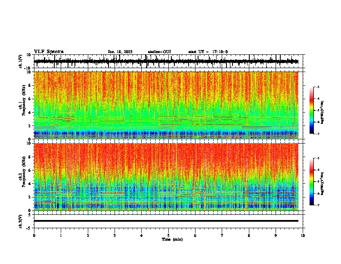Click the "-3" label on ch.1 colorbar

[317, 87]
